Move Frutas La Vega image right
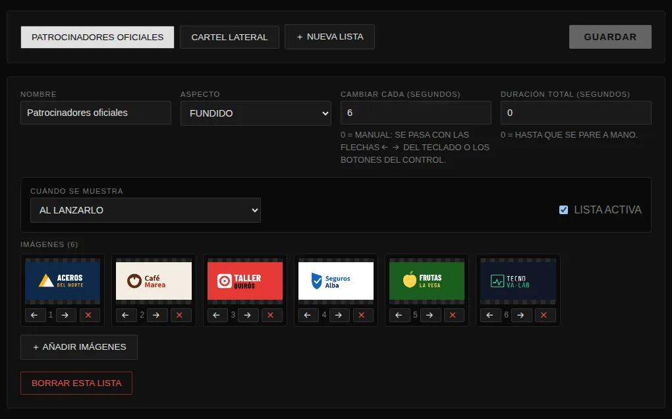Viewport: 672px width, 419px height. [x=430, y=316]
